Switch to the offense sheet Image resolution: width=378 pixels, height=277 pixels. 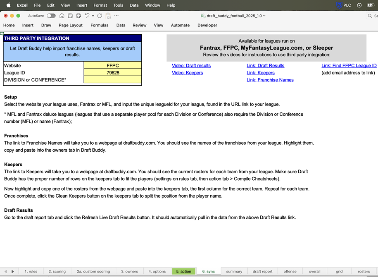pos(290,271)
